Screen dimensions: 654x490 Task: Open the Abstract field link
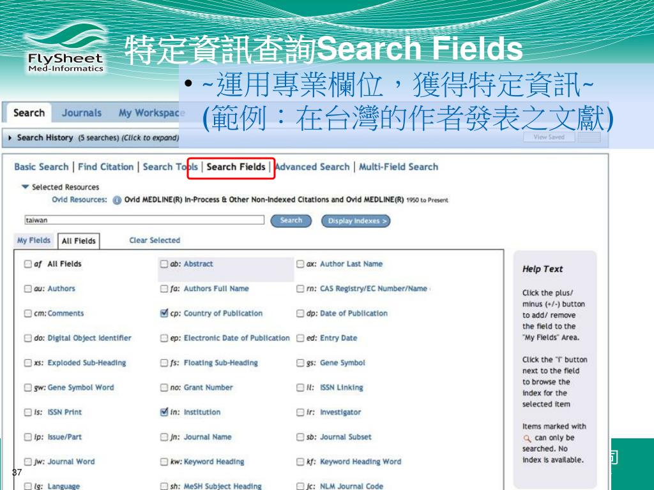point(199,264)
